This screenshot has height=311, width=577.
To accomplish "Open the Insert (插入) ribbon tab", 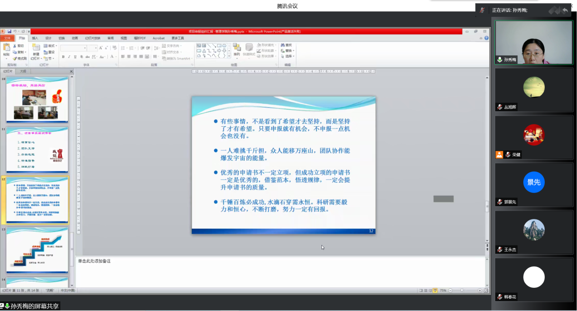I will 35,38.
